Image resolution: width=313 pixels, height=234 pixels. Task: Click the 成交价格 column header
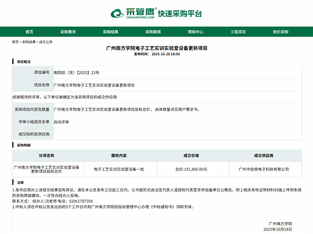coord(191,156)
